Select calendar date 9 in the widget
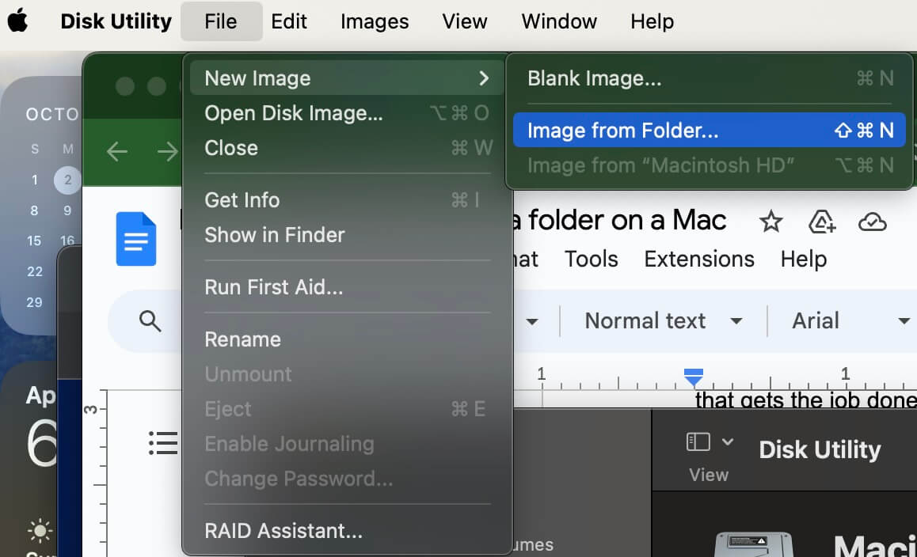 click(67, 210)
